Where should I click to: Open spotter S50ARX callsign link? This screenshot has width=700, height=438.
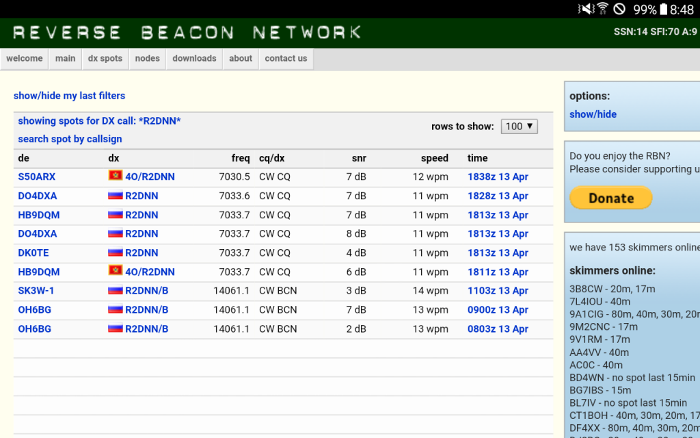pos(37,177)
